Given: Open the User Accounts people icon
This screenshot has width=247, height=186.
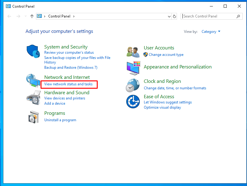Looking at the screenshot, I should [133, 52].
